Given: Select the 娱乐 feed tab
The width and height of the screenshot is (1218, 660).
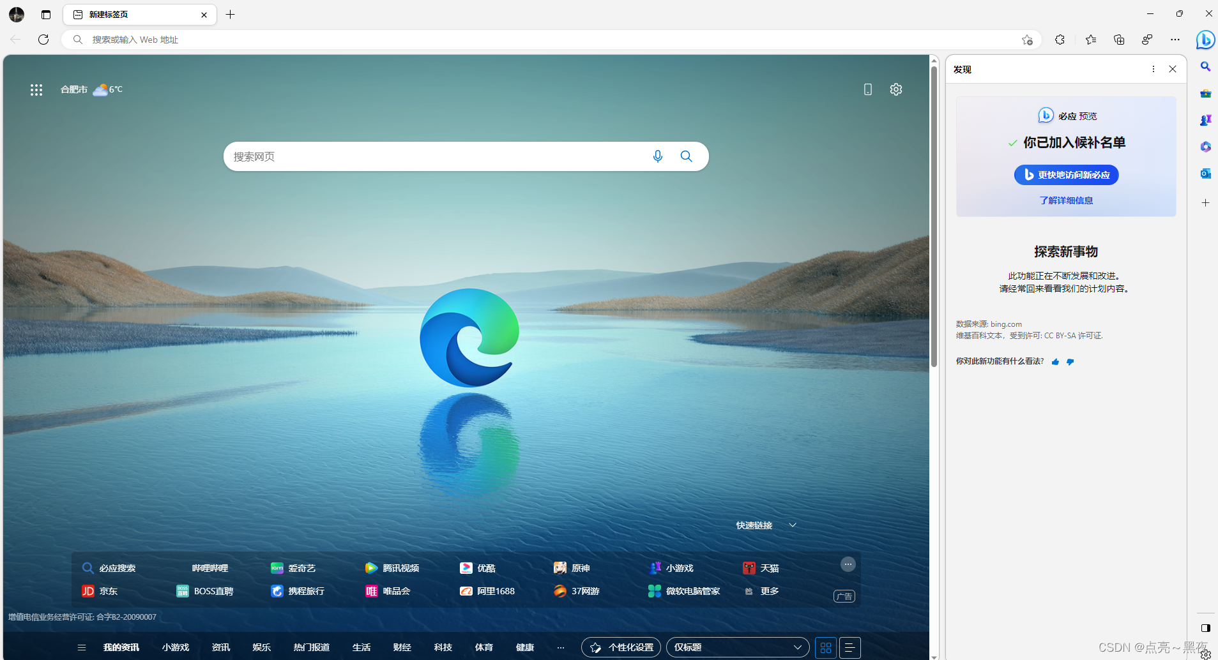Looking at the screenshot, I should coord(262,647).
